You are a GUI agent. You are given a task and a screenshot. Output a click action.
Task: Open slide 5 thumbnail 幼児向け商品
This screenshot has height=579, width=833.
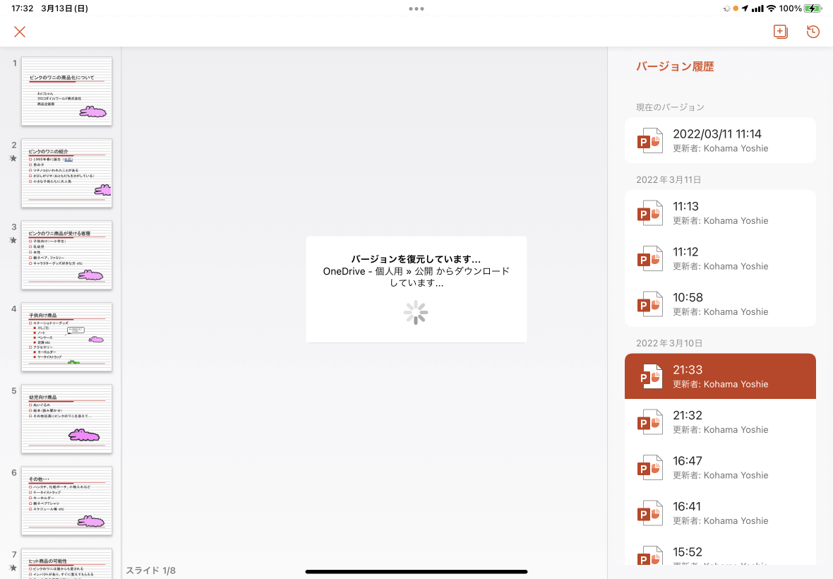[66, 419]
